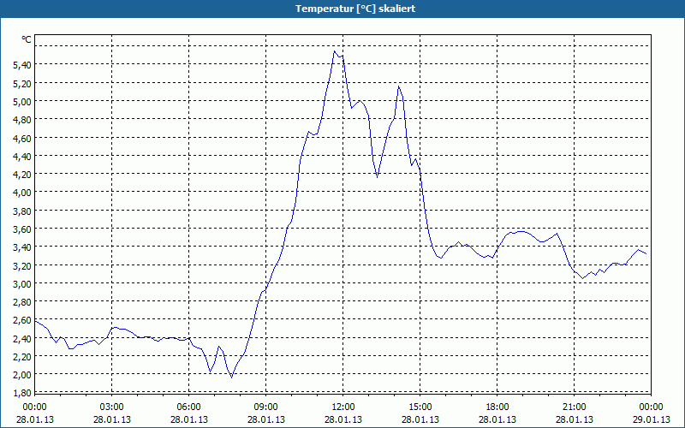Click the 28.01.13 date under 03:00
The height and width of the screenshot is (428, 685).
pos(112,419)
